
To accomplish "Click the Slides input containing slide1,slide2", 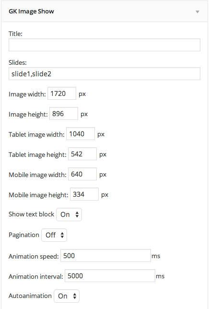I will (104, 74).
